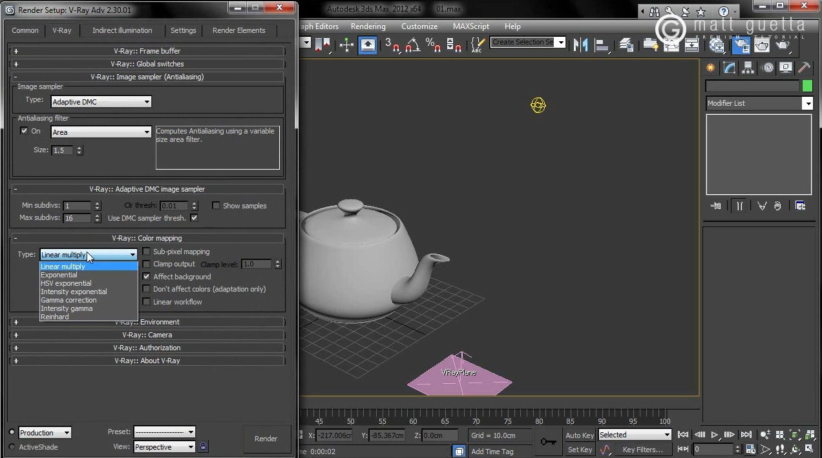Open the MAXScript menu
822x458 pixels.
(x=472, y=26)
